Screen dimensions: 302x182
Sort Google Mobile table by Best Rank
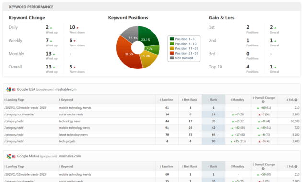(x=189, y=166)
